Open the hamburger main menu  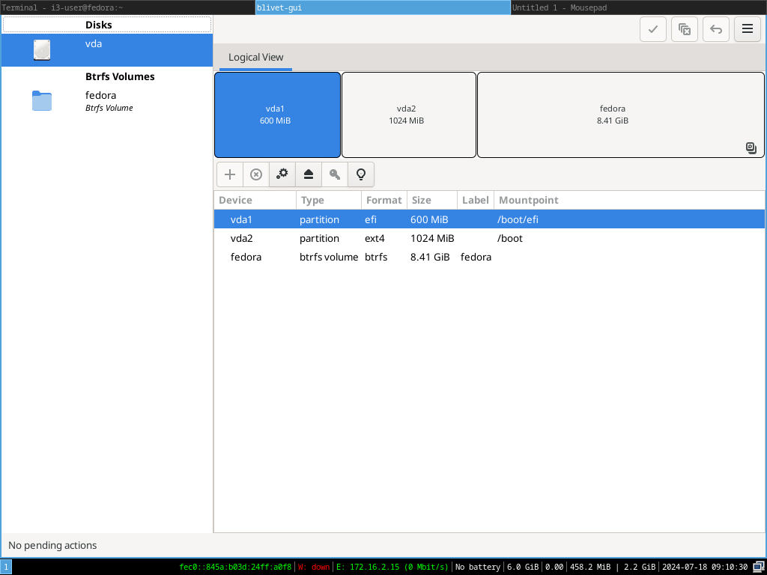point(748,29)
